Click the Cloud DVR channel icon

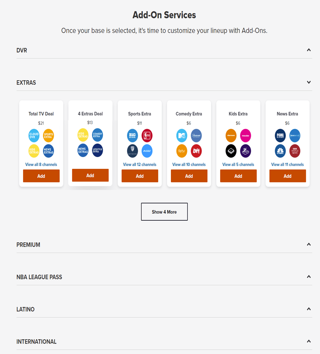[x=34, y=136]
